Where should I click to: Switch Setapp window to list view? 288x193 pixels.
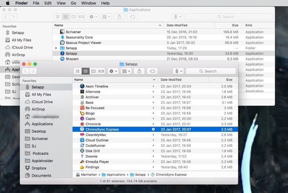click(x=86, y=71)
